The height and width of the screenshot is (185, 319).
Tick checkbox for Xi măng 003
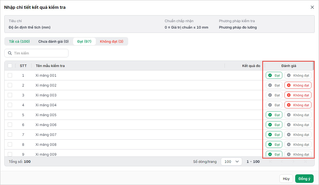click(10, 95)
